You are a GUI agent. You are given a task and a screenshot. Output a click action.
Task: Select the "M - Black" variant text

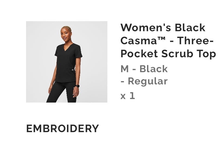coord(144,69)
